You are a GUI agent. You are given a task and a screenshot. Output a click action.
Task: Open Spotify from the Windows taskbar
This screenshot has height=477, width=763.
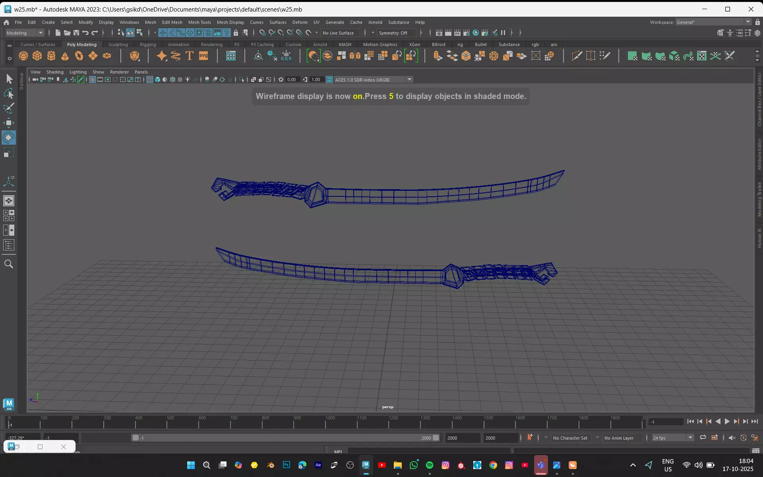point(430,465)
